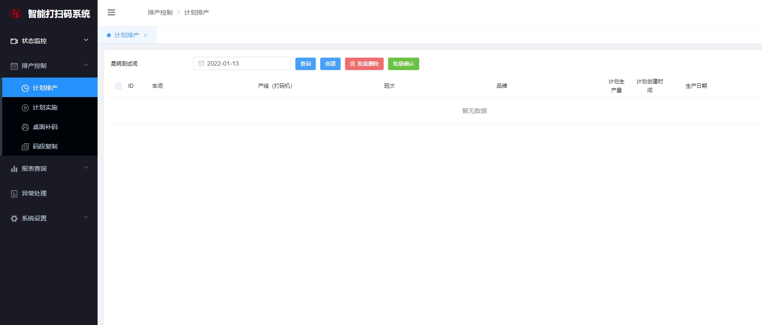Open 报表查询 in the sidebar
Screen dimensions: 762x325
tap(49, 168)
